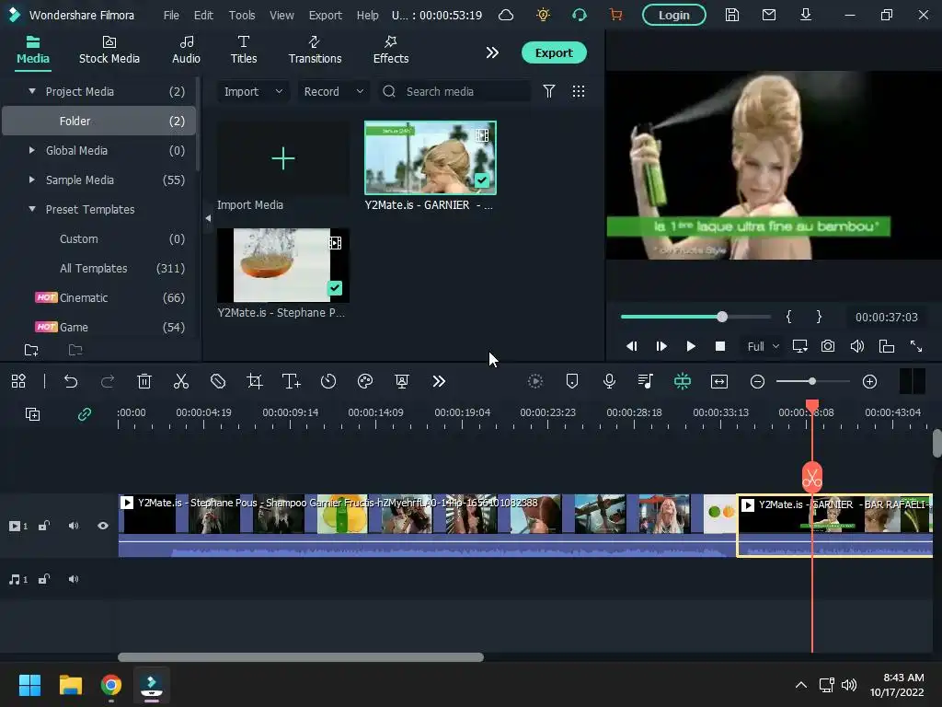Open the Edit menu
The width and height of the screenshot is (942, 707).
tap(203, 15)
